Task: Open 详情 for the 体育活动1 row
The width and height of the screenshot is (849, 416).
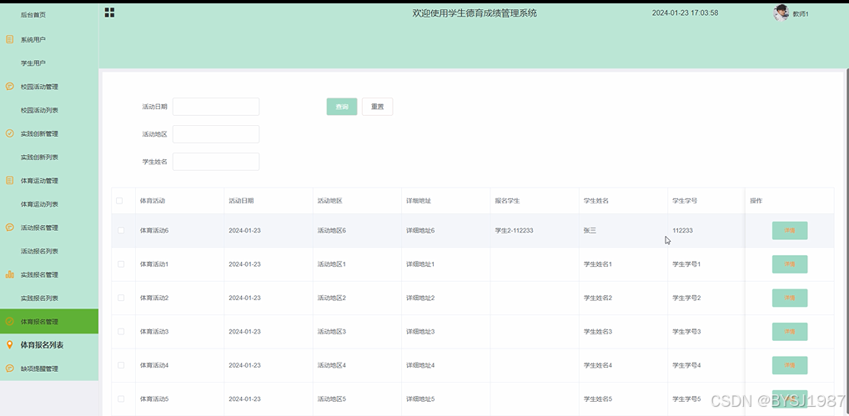Action: click(x=790, y=264)
